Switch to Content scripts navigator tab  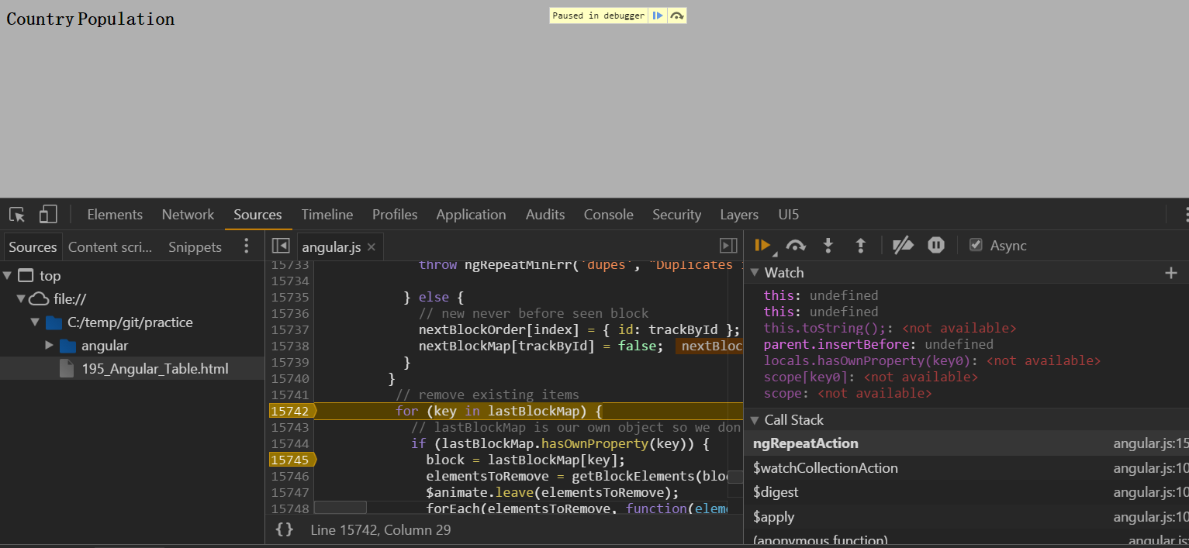[110, 247]
